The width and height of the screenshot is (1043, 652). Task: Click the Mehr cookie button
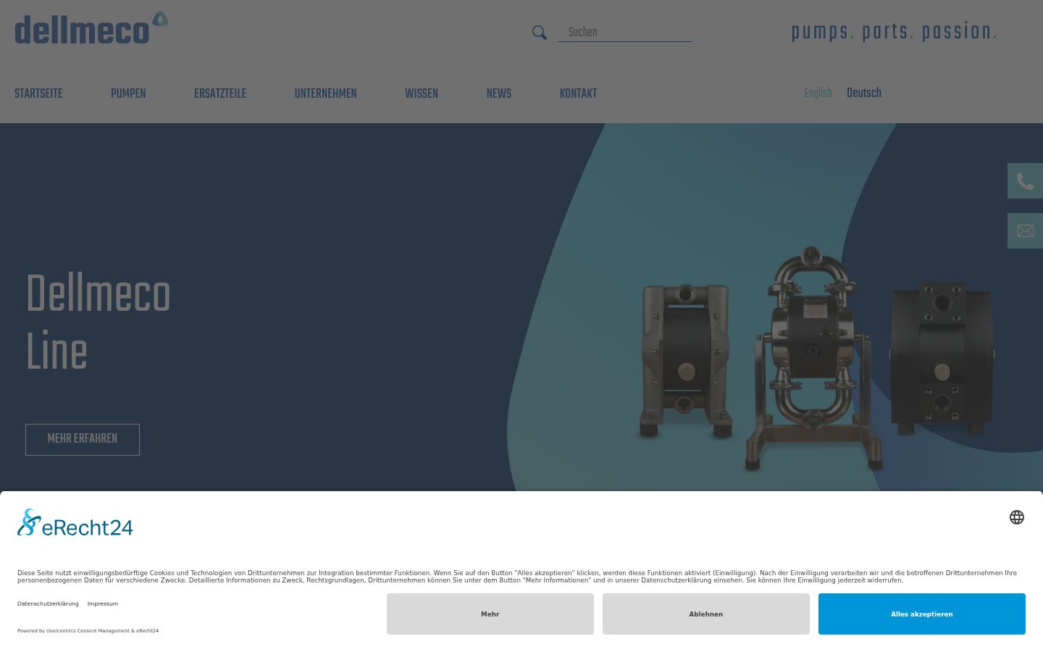point(490,614)
